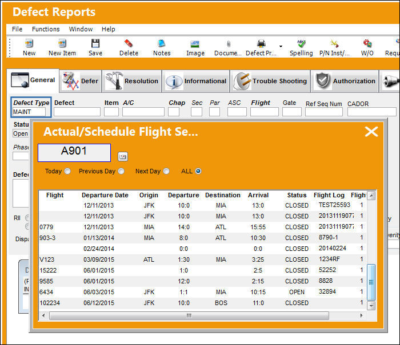This screenshot has width=400, height=345.
Task: Click the CADOR input field
Action: pos(371,112)
